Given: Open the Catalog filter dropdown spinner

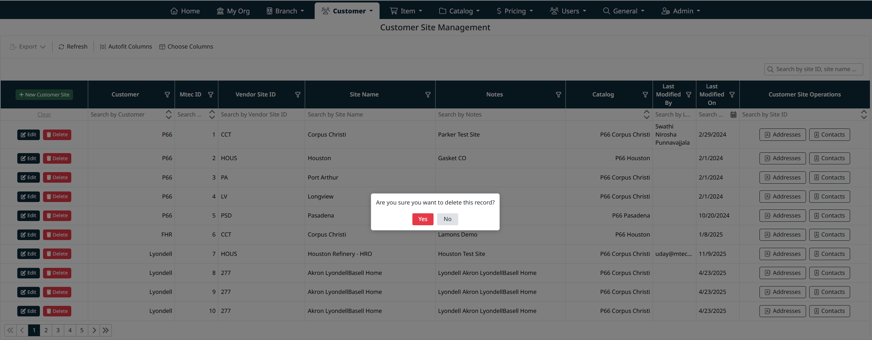Looking at the screenshot, I should (x=646, y=115).
